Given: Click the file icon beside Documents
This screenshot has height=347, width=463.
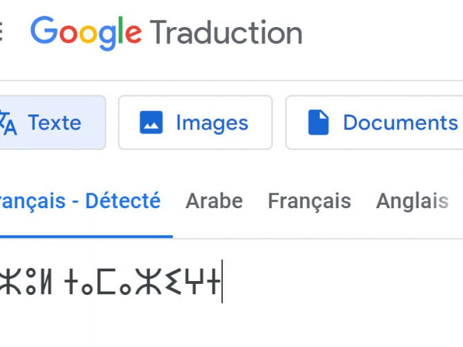Looking at the screenshot, I should click(x=318, y=123).
